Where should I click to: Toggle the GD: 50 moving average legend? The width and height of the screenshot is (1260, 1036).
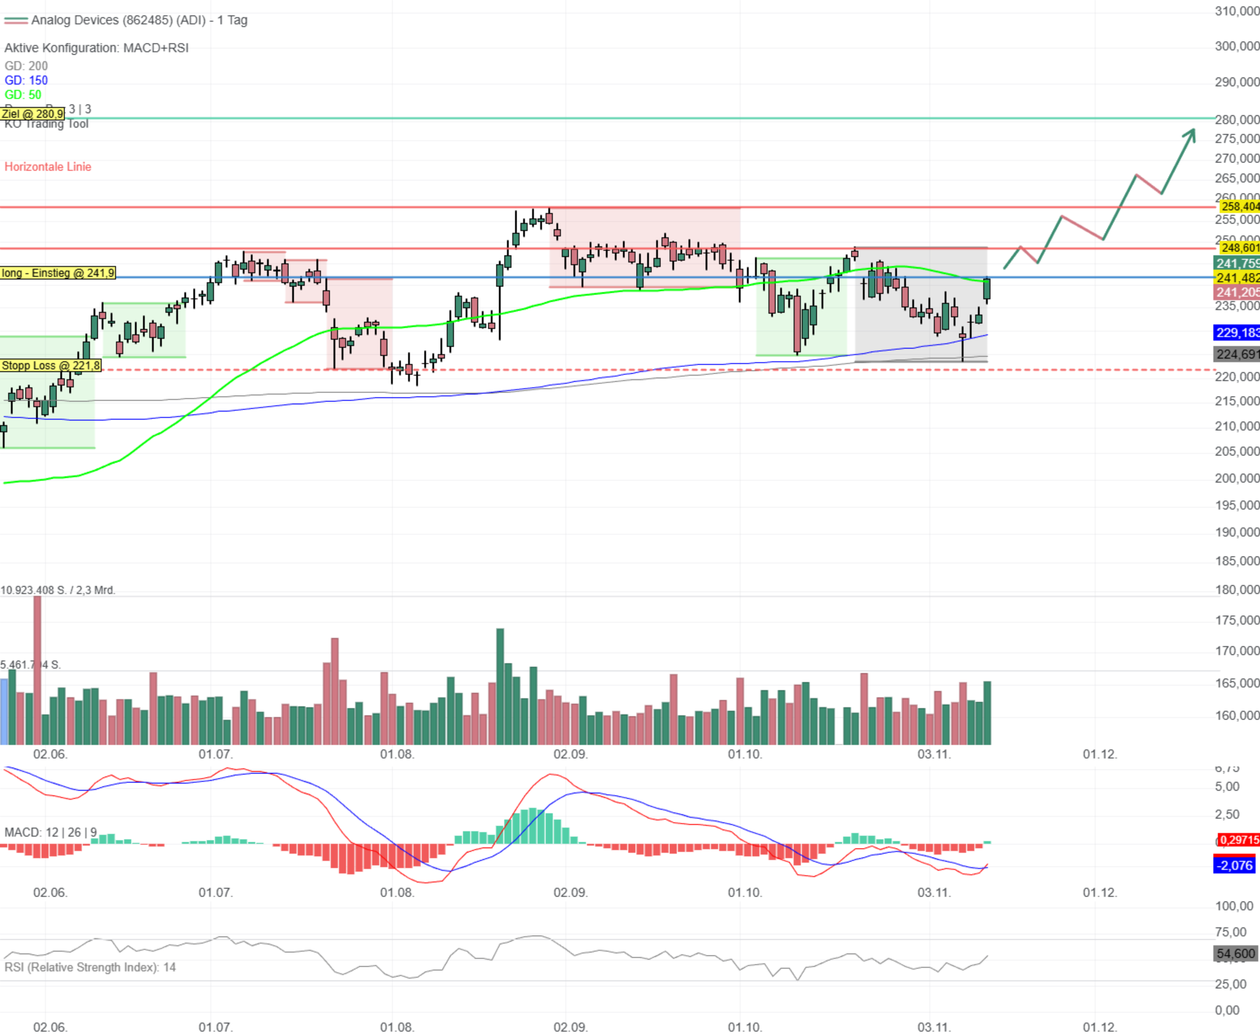[x=23, y=94]
